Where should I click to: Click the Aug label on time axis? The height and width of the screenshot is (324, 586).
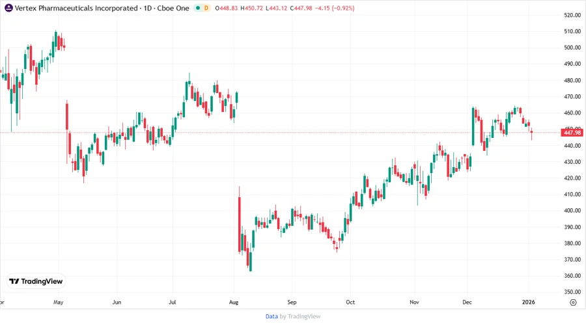click(234, 302)
